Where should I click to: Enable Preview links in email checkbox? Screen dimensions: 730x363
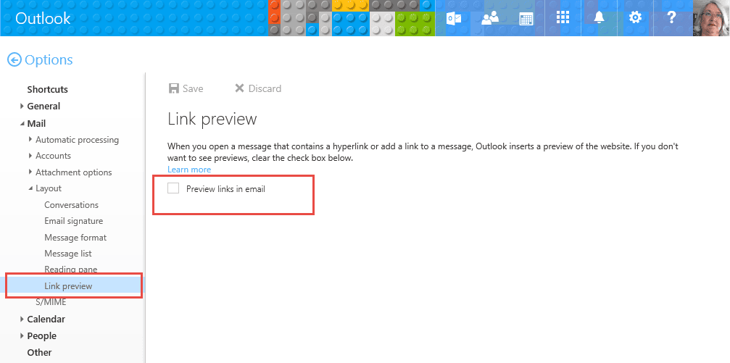click(x=173, y=188)
